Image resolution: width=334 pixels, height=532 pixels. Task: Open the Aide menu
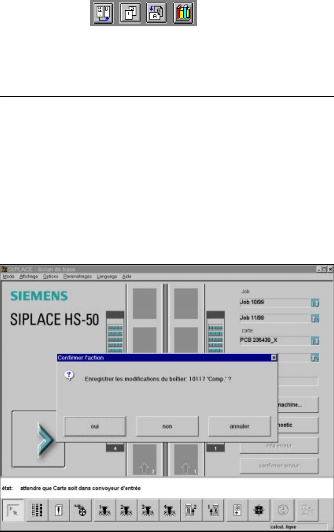127,276
